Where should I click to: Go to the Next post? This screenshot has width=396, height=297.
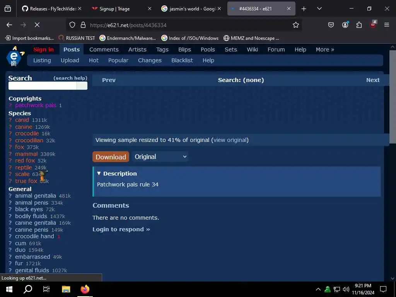pos(373,80)
